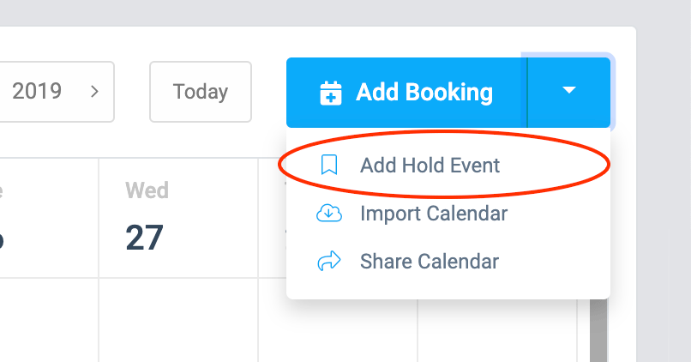691x362 pixels.
Task: Click the calendar-plus icon on Add Booking
Action: (x=331, y=93)
